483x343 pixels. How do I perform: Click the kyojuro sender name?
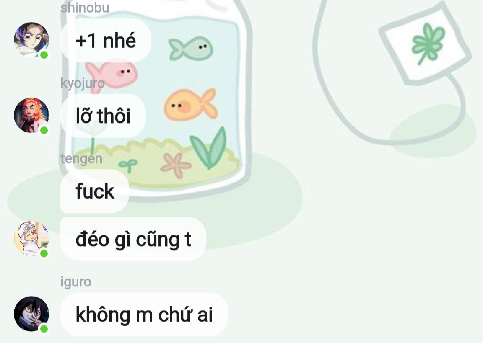click(83, 83)
